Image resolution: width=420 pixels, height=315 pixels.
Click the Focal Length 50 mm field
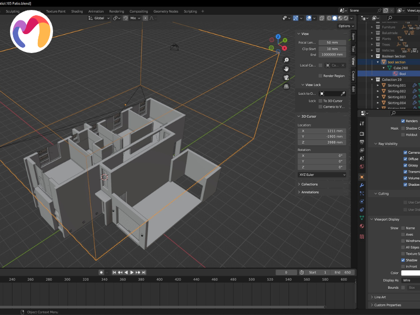coord(332,42)
